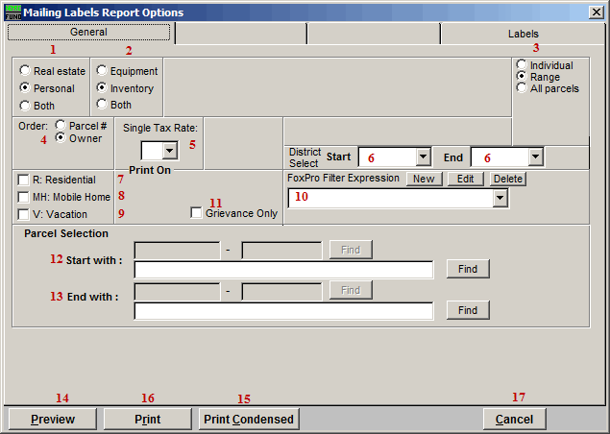Check the R: Residential checkbox
Image resolution: width=610 pixels, height=434 pixels.
[24, 180]
